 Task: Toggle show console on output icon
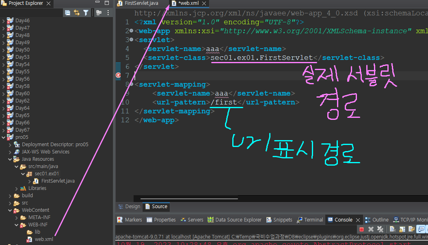(x=422, y=229)
